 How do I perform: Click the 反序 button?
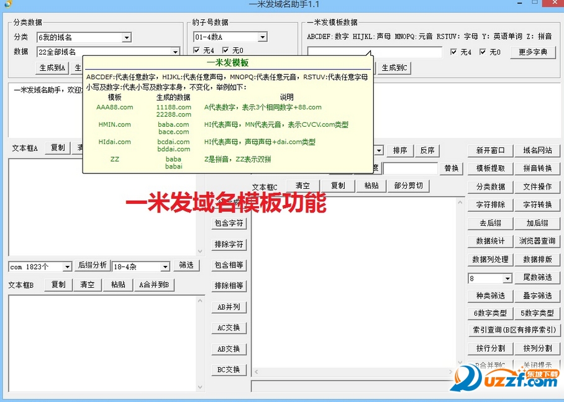(427, 150)
